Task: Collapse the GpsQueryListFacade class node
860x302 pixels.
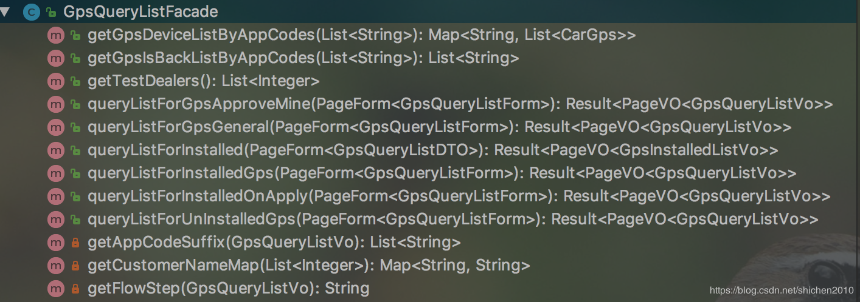Action: 5,12
